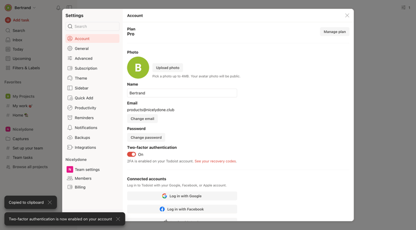Open the Today calendar icon
The height and width of the screenshot is (230, 416).
pyautogui.click(x=8, y=49)
